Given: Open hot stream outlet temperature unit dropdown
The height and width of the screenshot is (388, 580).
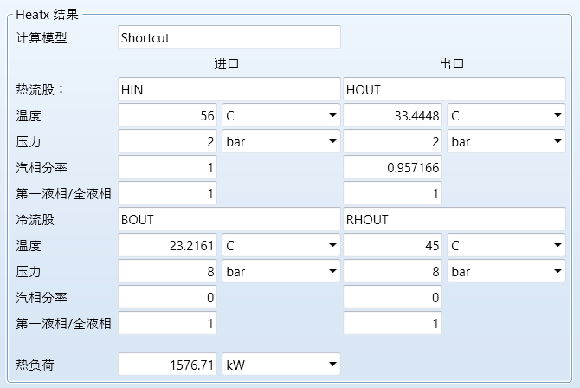Looking at the screenshot, I should click(x=506, y=115).
